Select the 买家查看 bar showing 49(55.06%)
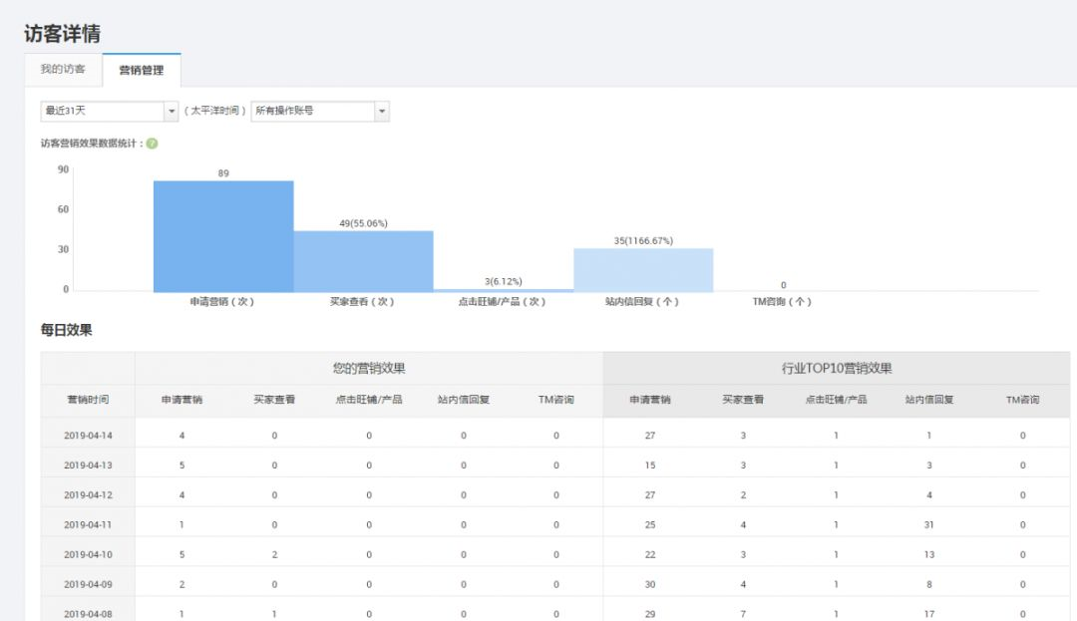This screenshot has width=1077, height=621. 363,261
